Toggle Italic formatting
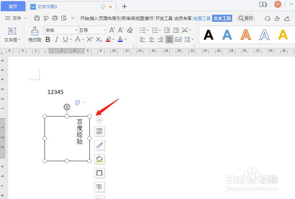Viewport: 295px width, 199px height. click(56, 40)
